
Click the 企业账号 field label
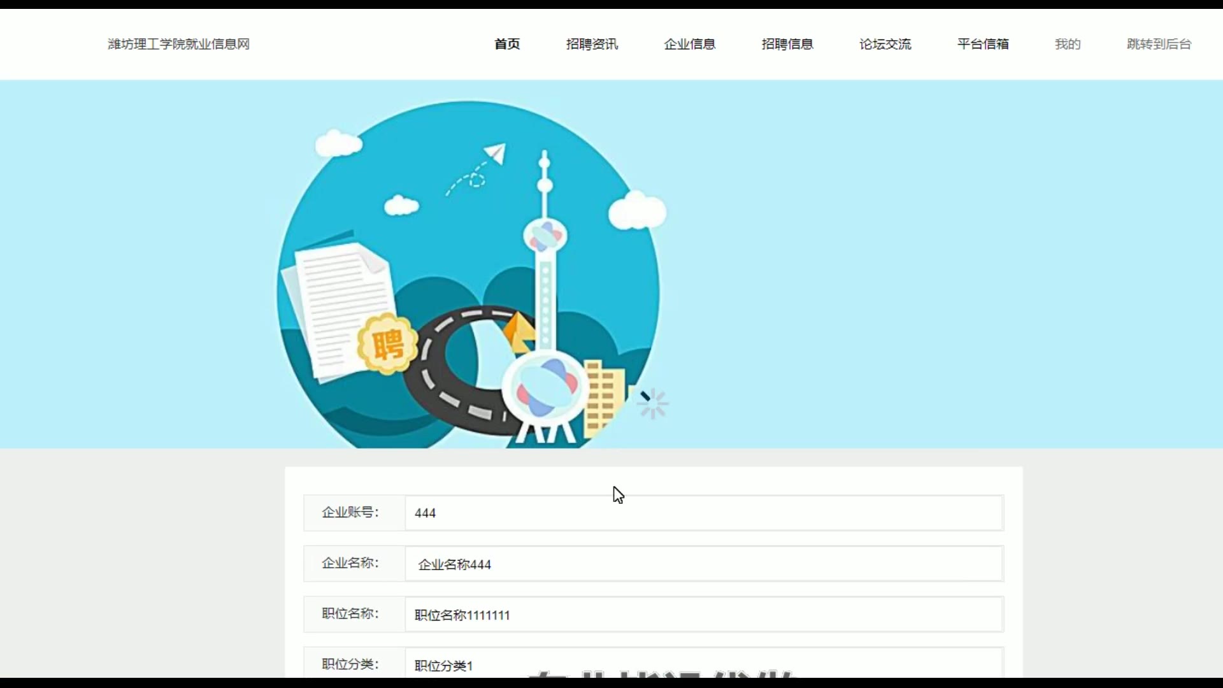point(350,513)
